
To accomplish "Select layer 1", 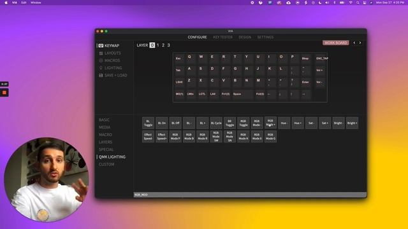I will (x=157, y=45).
